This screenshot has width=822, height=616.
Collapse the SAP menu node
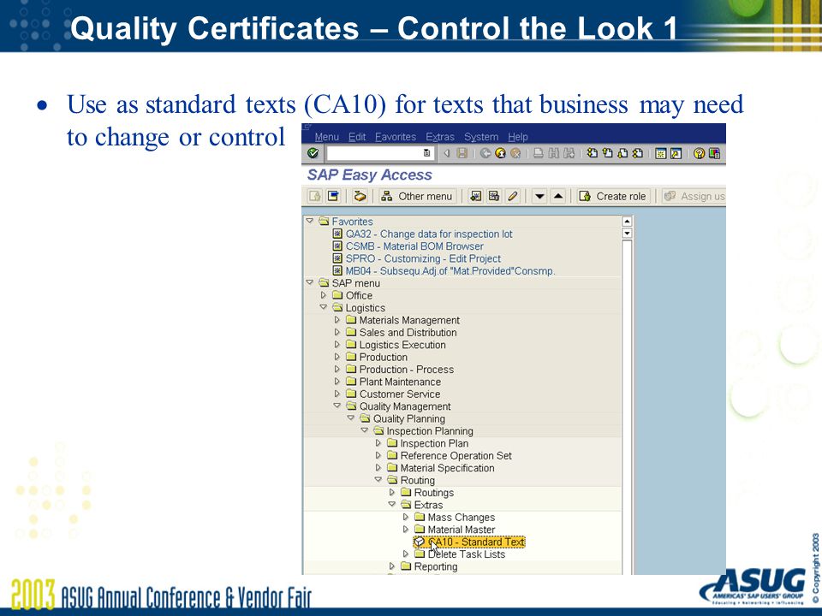[x=309, y=282]
